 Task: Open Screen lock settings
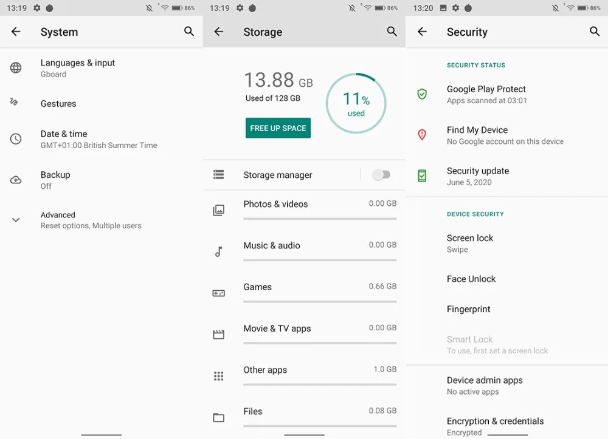(507, 243)
